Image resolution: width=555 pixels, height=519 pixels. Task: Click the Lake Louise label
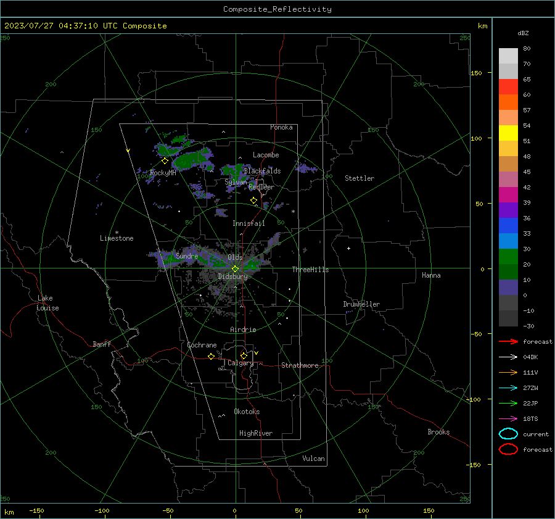[x=47, y=303]
